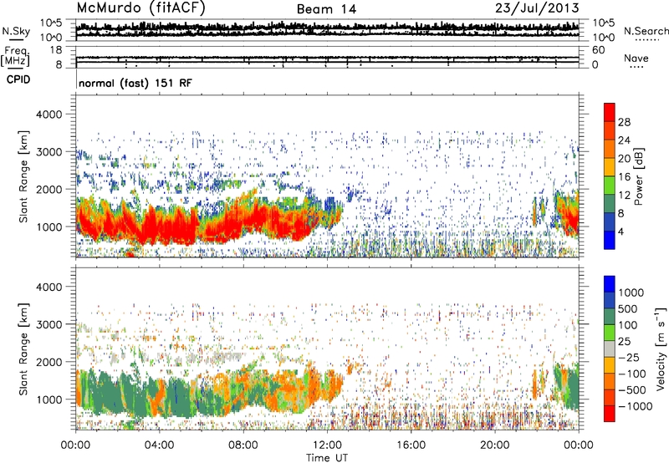This screenshot has width=669, height=463.
Task: Click the "20:00" time tick label
Action: pos(494,445)
